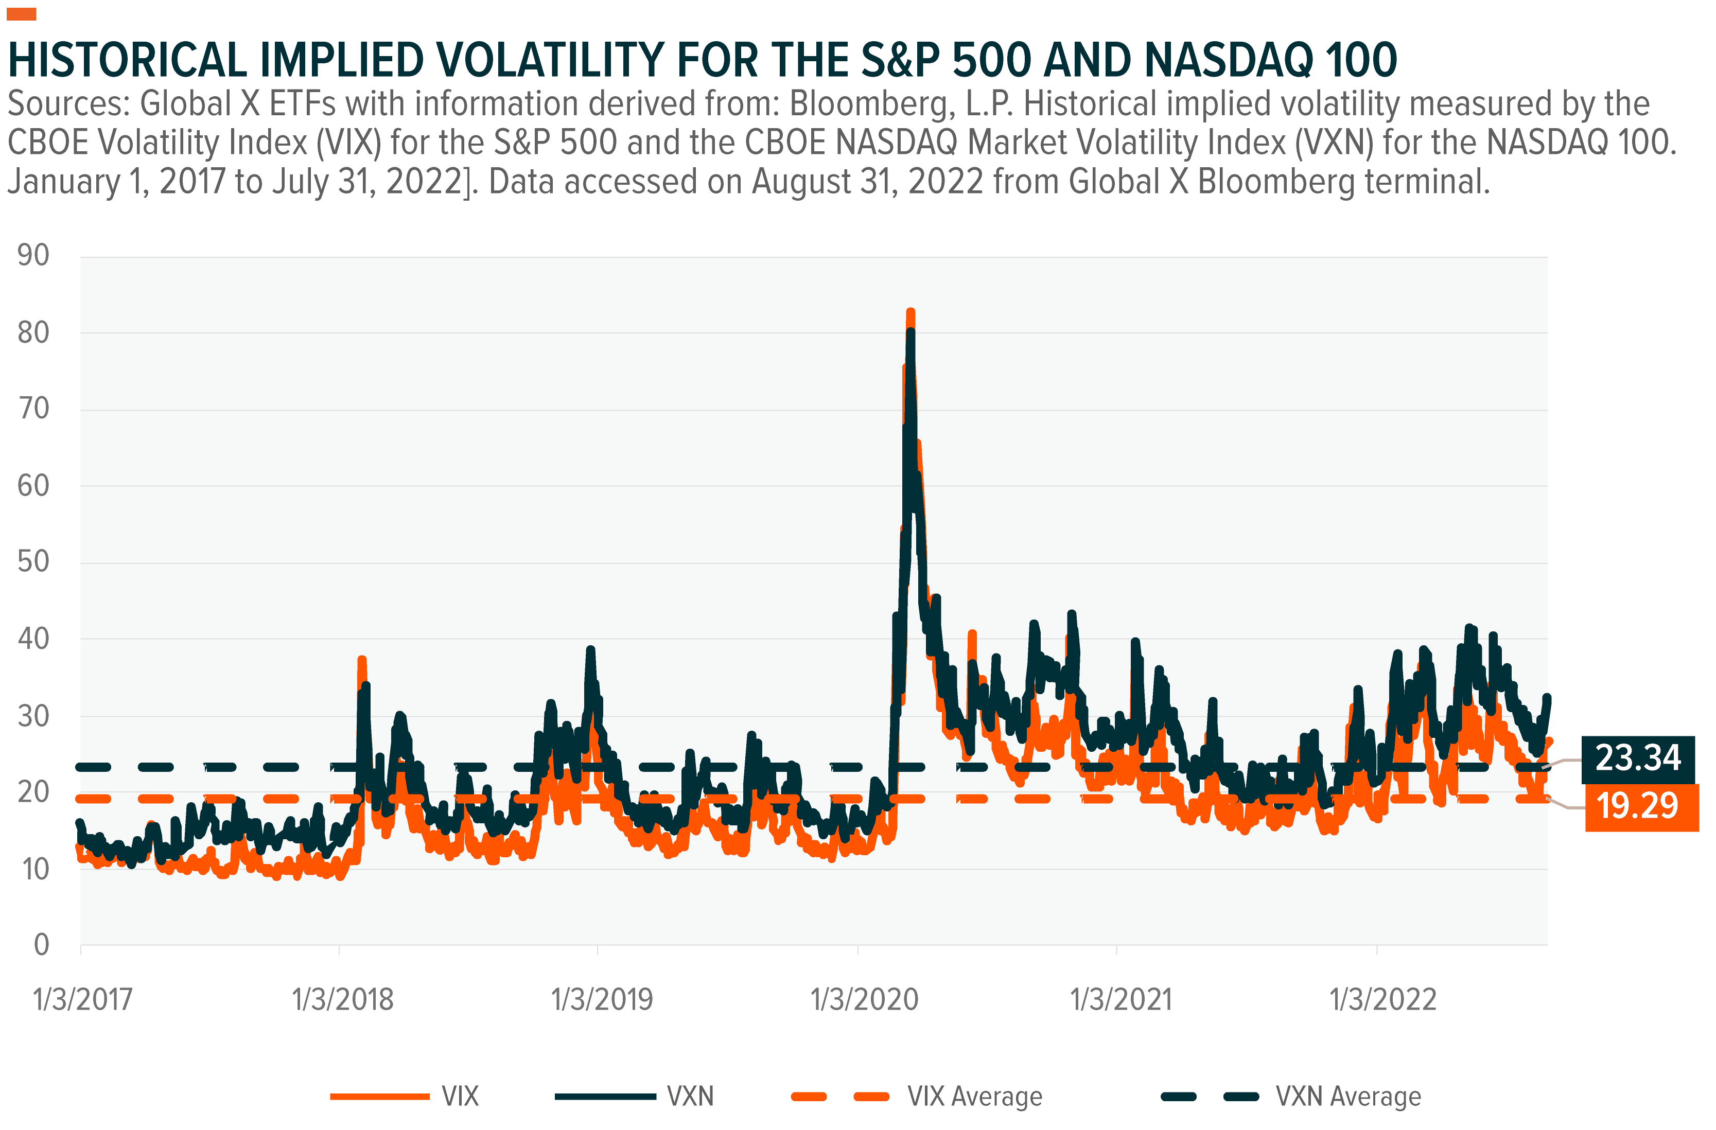Viewport: 1716px width, 1130px height.
Task: Click the 90 label on the y-axis
Action: (x=33, y=255)
